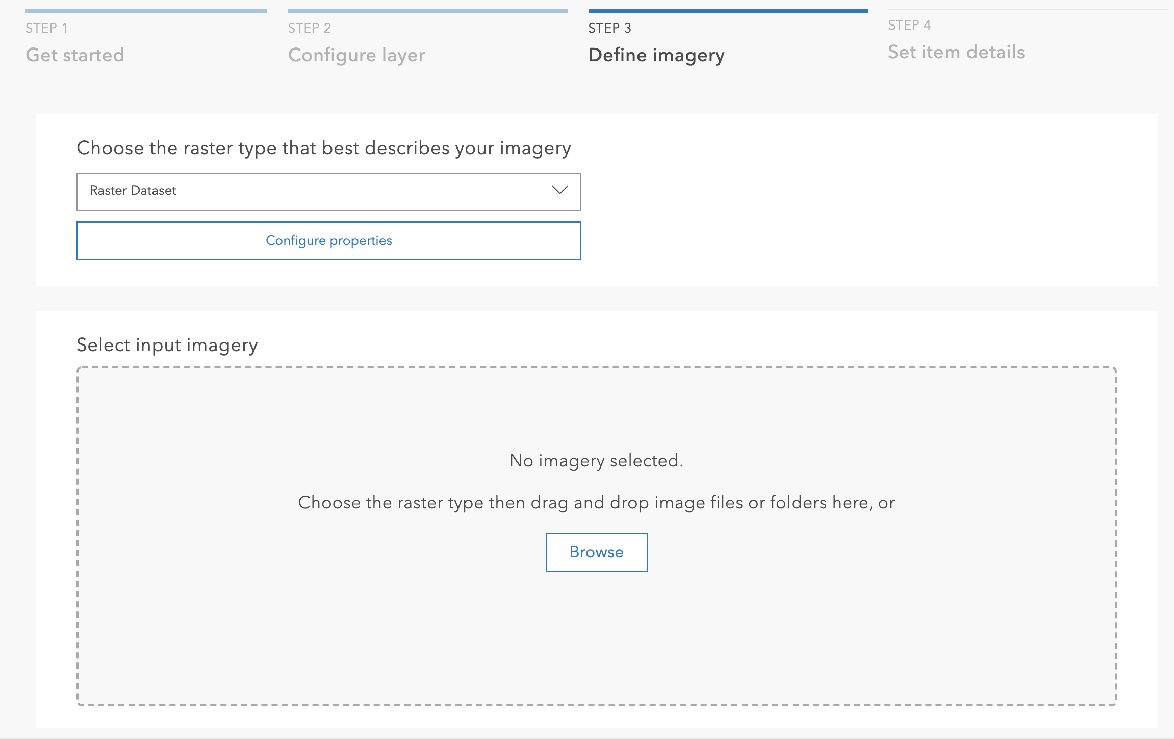1174x739 pixels.
Task: Click the Select input imagery heading
Action: point(167,344)
